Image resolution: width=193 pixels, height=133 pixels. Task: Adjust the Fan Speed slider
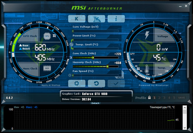coord(95,75)
